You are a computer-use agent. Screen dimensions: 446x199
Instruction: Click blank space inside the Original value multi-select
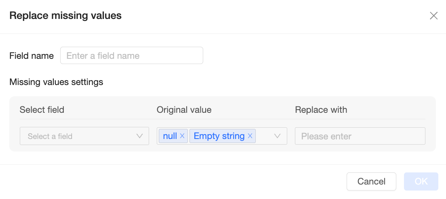coord(265,136)
